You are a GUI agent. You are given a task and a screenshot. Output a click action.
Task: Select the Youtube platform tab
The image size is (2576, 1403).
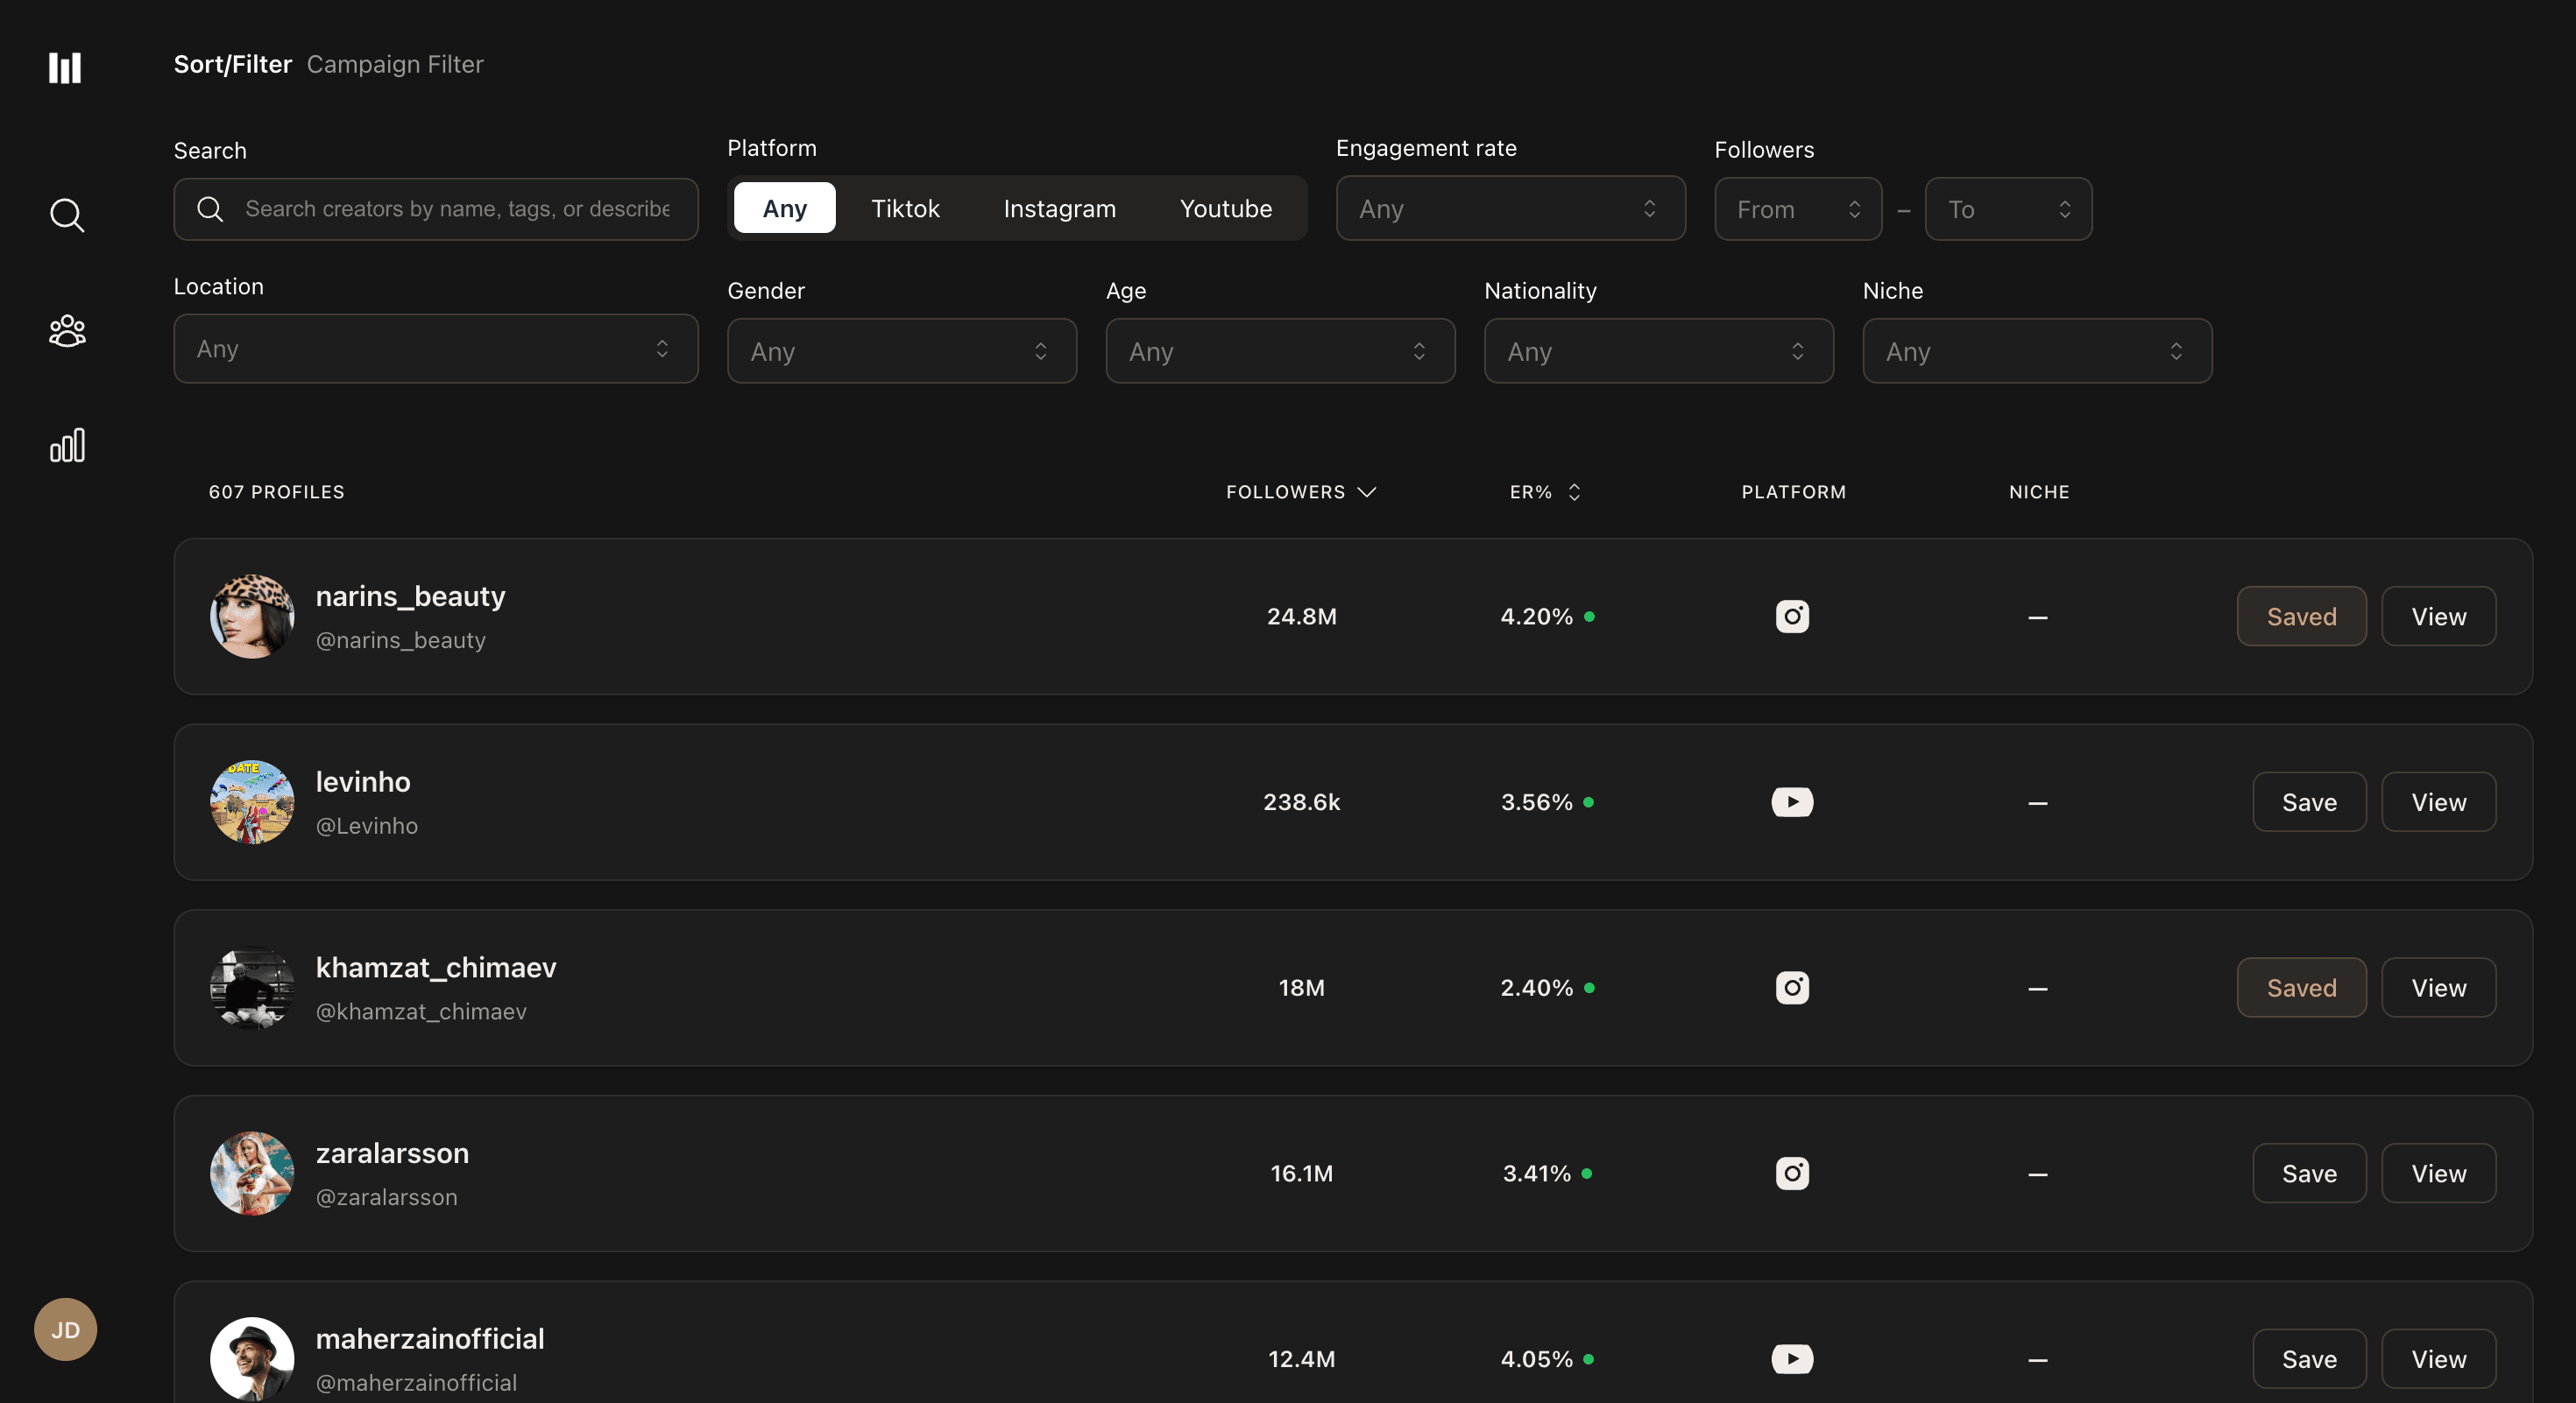[1225, 208]
